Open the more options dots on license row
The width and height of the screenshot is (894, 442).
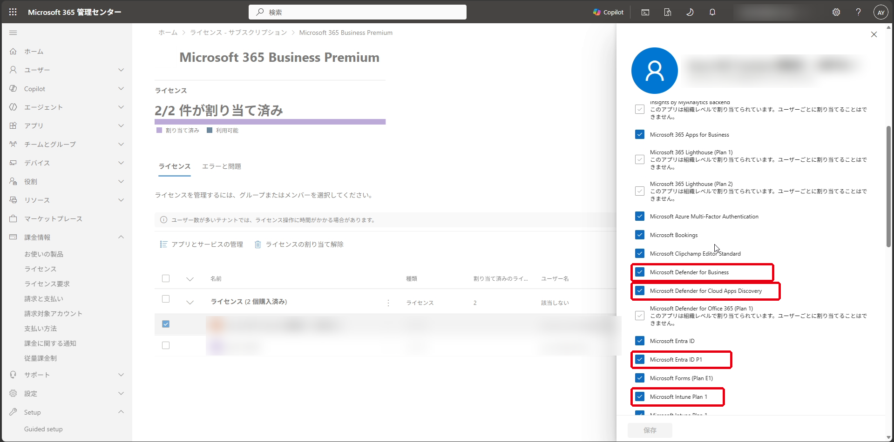pyautogui.click(x=388, y=303)
